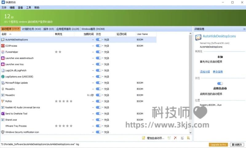The image size is (246, 148).
Task: Disable the PicPick startup switch
Action: (x=98, y=101)
